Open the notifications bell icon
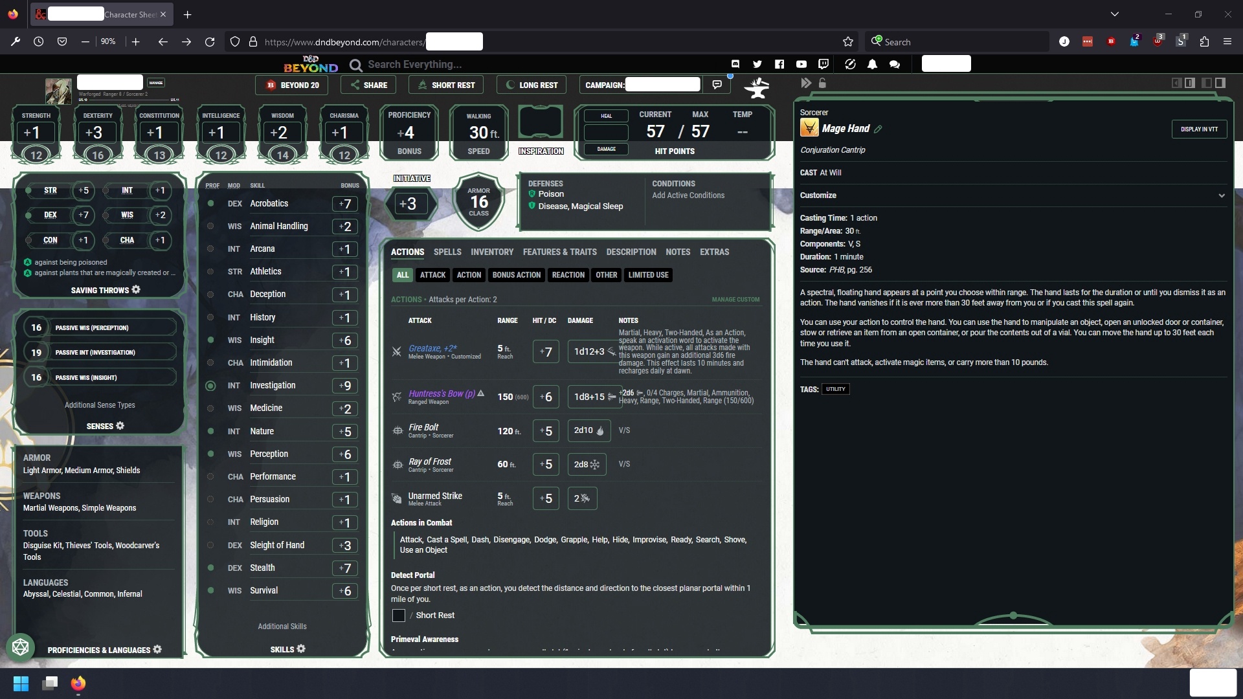The image size is (1243, 699). (x=873, y=64)
